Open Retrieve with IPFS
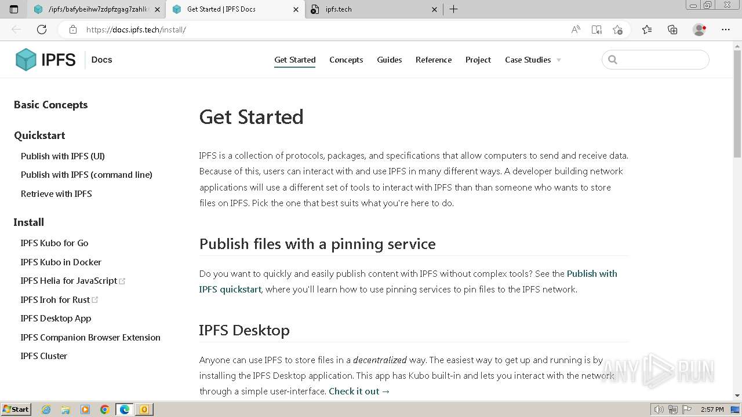Image resolution: width=742 pixels, height=417 pixels. coord(56,194)
